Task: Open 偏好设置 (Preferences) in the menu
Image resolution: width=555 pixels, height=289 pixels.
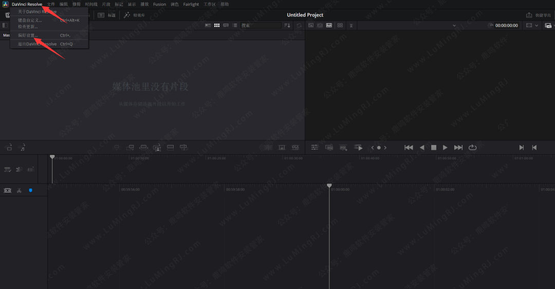Action: [x=28, y=35]
